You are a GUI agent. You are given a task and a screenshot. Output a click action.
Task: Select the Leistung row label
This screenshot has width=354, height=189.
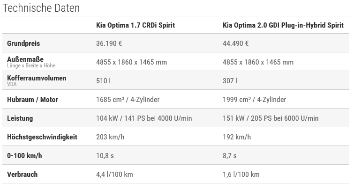tap(20, 118)
